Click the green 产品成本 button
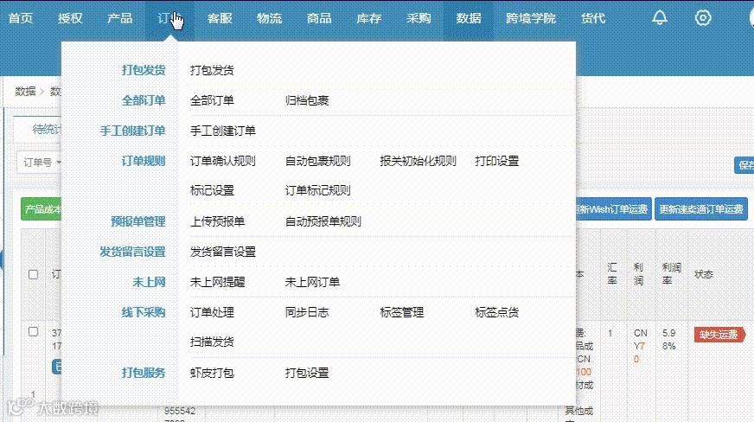 tap(42, 209)
